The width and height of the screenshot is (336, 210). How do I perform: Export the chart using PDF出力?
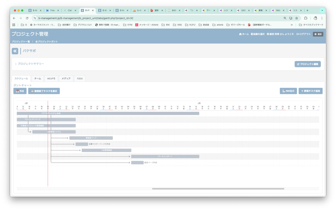click(x=288, y=91)
